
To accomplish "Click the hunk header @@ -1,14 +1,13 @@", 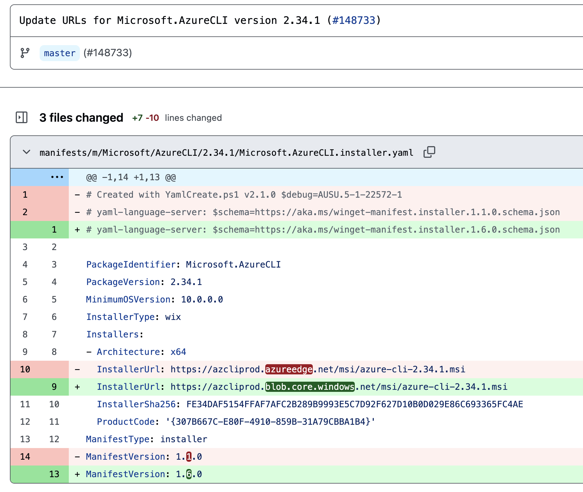I will pyautogui.click(x=131, y=177).
